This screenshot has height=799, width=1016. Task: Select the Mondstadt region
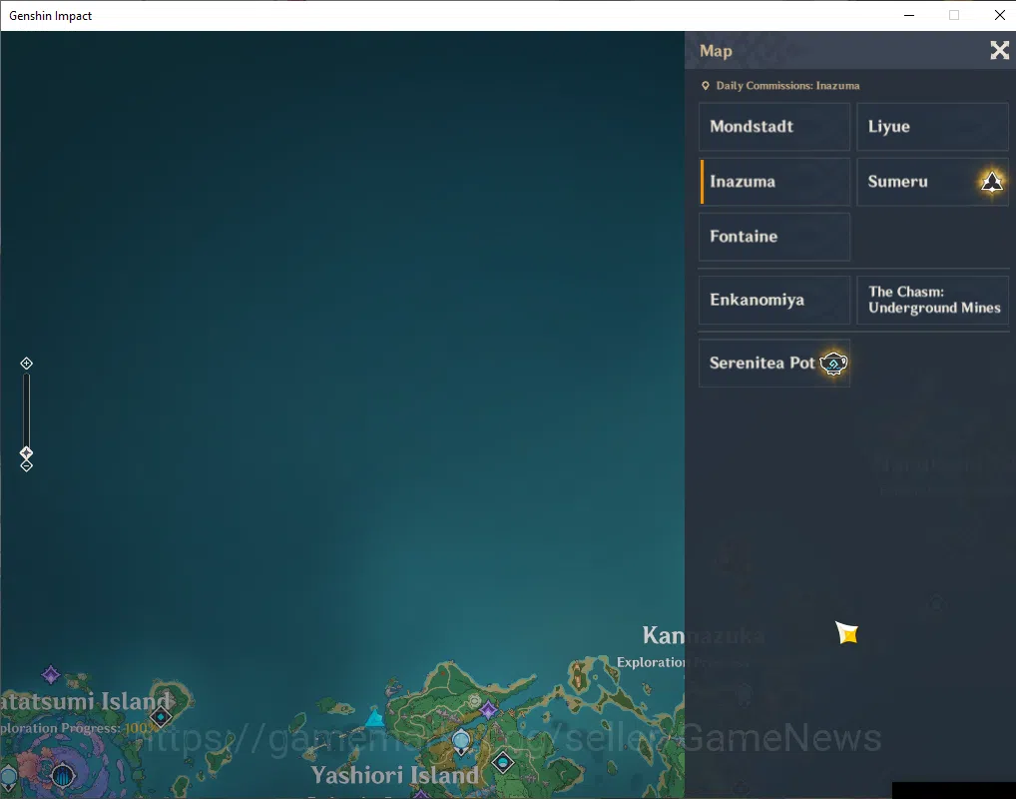coord(774,127)
